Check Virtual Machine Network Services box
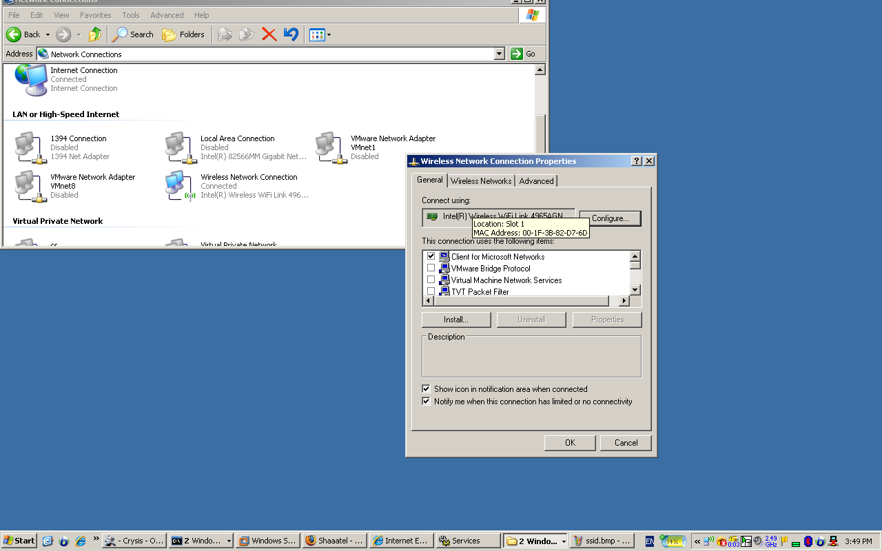Image resolution: width=882 pixels, height=551 pixels. coord(431,280)
